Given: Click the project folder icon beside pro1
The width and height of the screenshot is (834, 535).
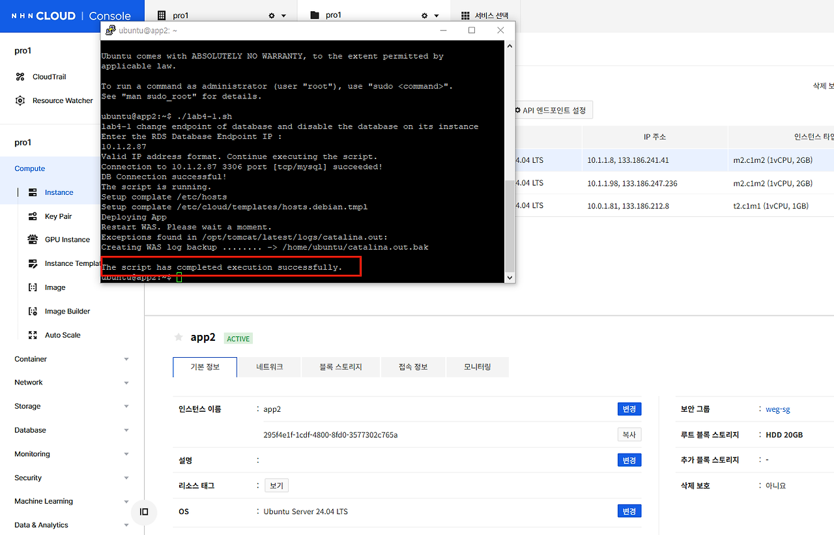Looking at the screenshot, I should 315,15.
